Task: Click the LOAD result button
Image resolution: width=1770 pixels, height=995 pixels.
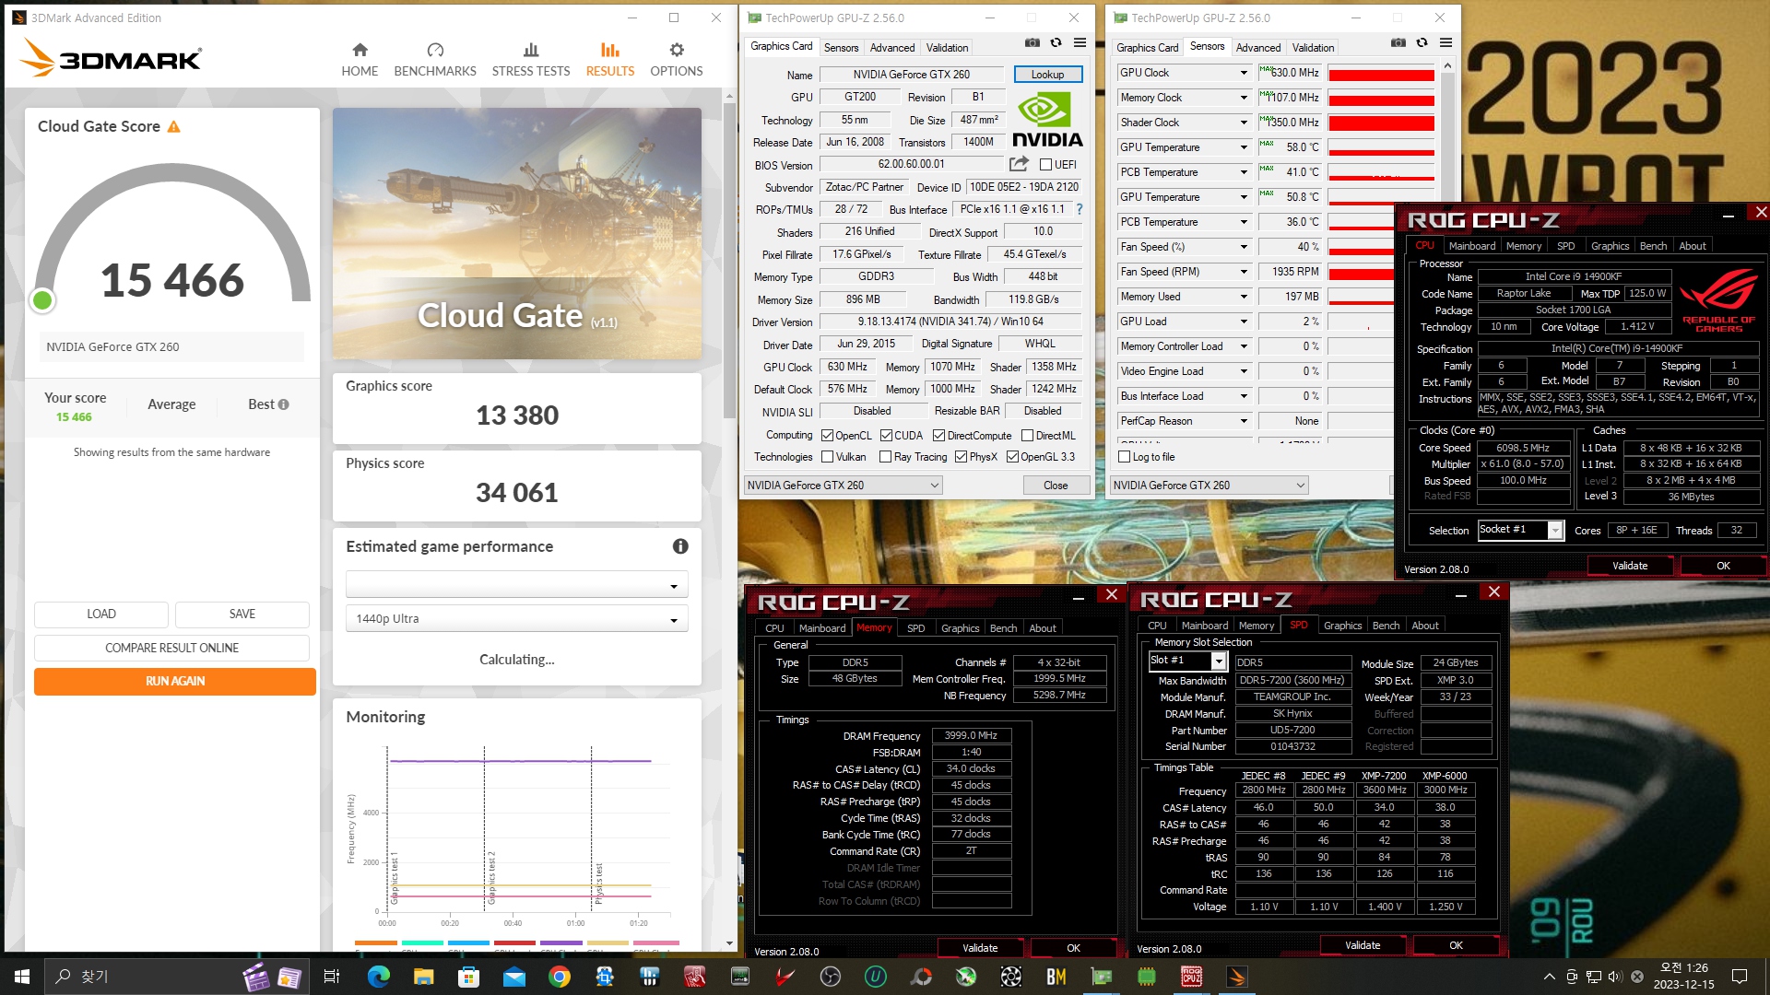Action: pos(101,615)
